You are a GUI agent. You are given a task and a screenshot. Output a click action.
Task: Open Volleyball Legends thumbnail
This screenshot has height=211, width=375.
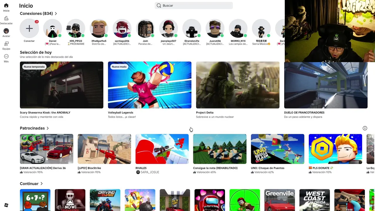coord(150,85)
